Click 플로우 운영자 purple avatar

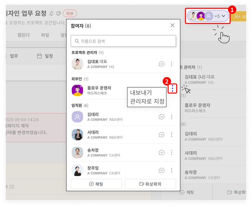[77, 90]
